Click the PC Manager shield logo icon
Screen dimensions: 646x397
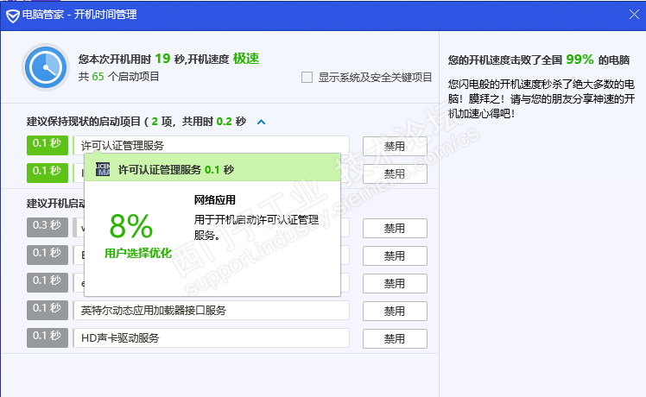click(13, 16)
